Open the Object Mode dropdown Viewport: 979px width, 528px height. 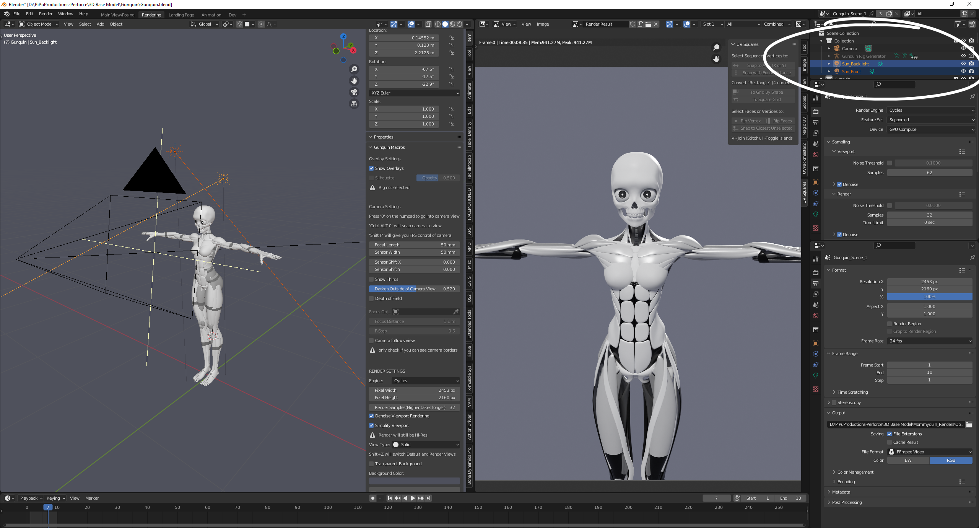pos(39,24)
